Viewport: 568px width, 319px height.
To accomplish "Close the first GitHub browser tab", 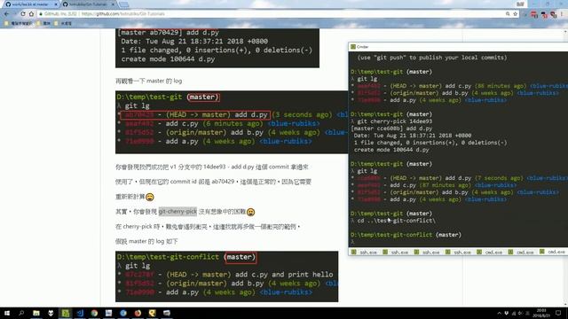I will click(56, 4).
